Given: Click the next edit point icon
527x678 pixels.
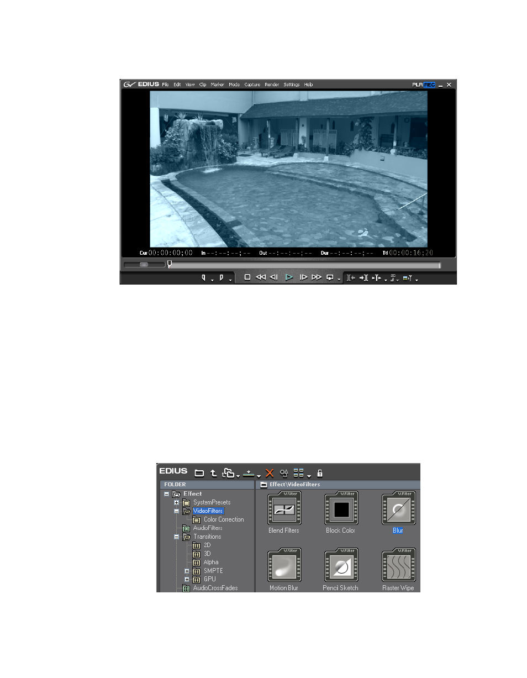Looking at the screenshot, I should point(363,278).
